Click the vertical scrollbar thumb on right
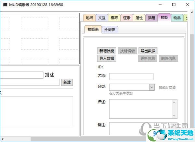The width and height of the screenshot is (195, 142). (192, 82)
